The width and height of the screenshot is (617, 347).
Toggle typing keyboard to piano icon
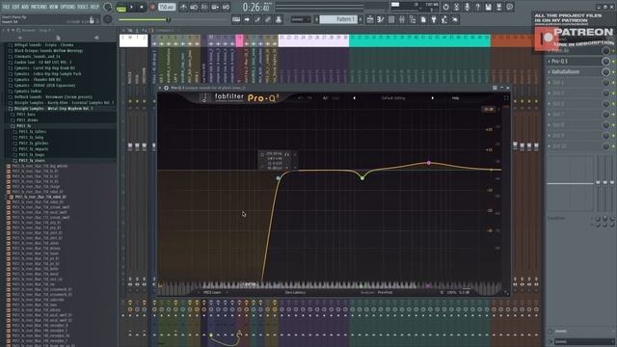236,19
